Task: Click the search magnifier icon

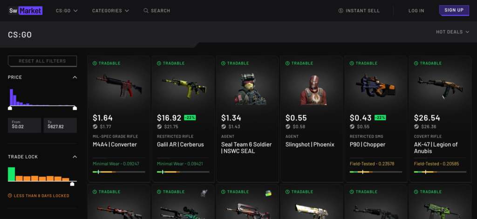Action: click(x=146, y=11)
